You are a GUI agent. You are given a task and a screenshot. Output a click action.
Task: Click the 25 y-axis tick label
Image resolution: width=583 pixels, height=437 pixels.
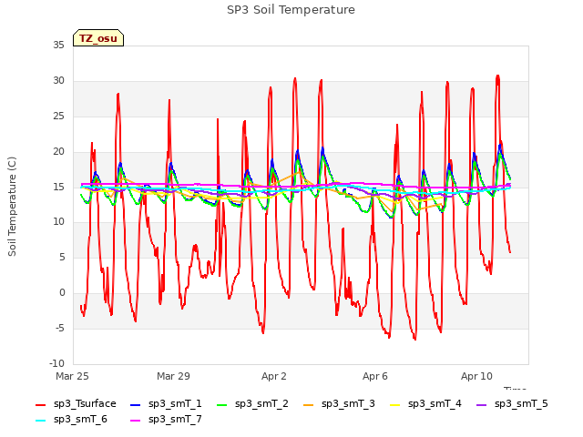58,117
